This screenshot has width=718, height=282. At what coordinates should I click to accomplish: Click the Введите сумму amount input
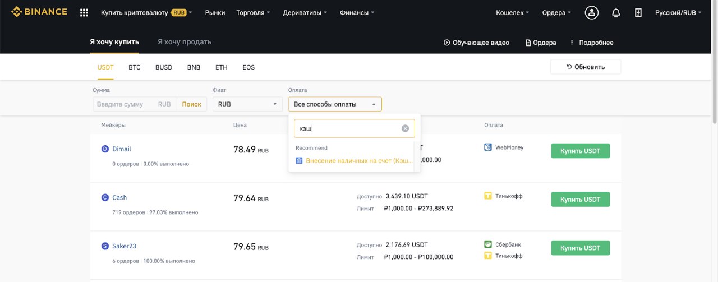tap(135, 104)
